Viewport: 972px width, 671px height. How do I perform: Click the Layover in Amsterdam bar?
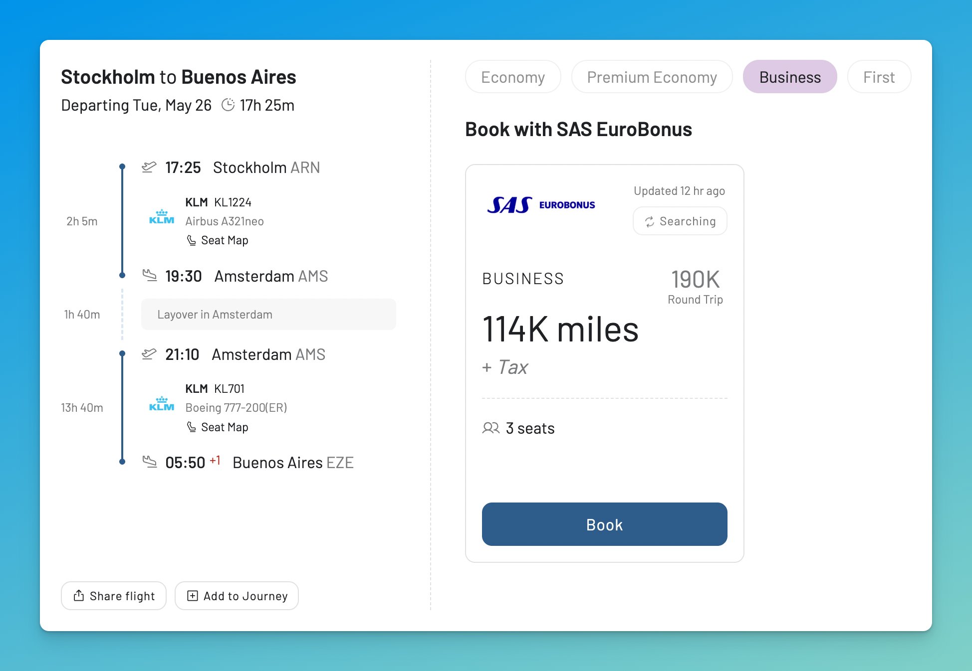point(268,314)
